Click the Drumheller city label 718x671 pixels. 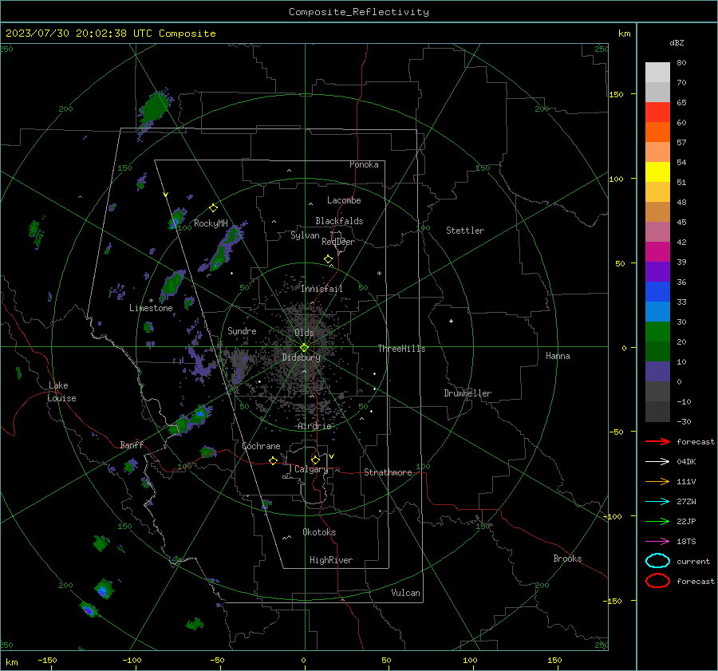click(467, 393)
